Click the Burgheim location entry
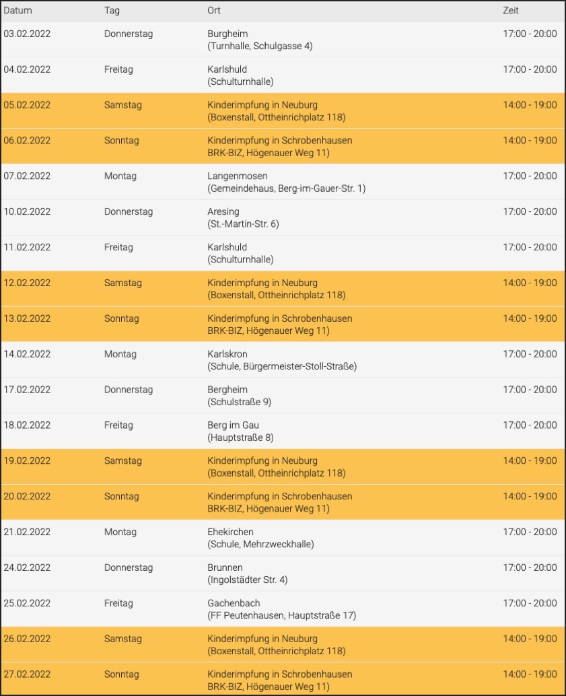Image resolution: width=566 pixels, height=696 pixels. pos(227,34)
